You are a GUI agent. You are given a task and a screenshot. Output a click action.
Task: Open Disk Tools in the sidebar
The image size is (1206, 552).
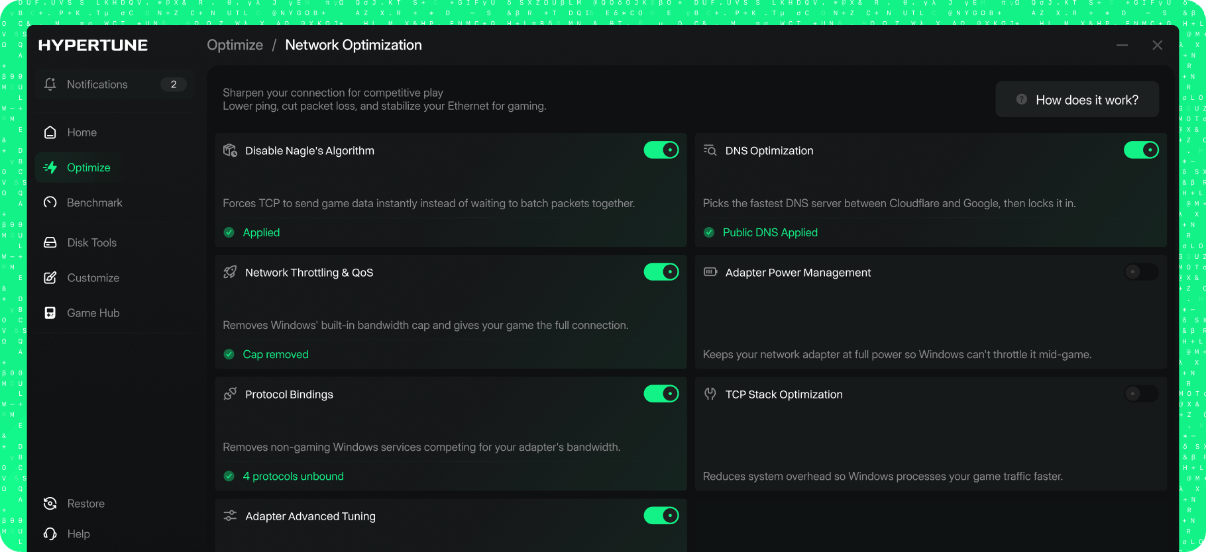pyautogui.click(x=115, y=242)
